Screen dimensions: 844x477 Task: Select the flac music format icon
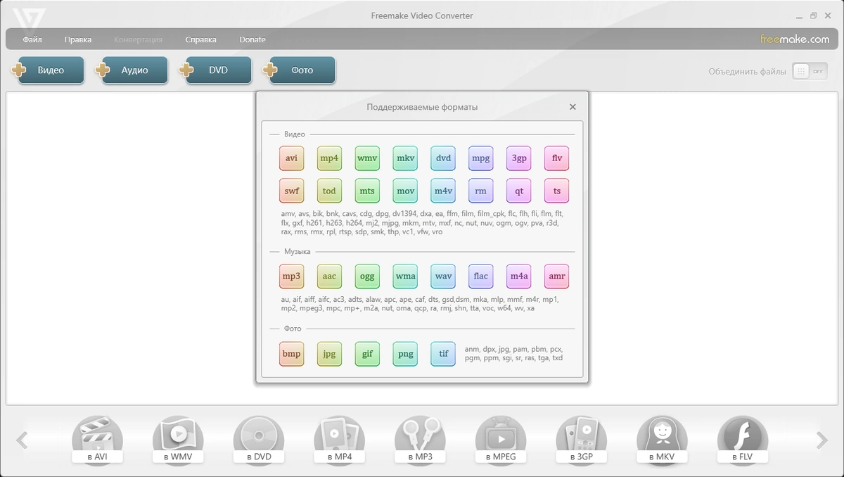481,276
